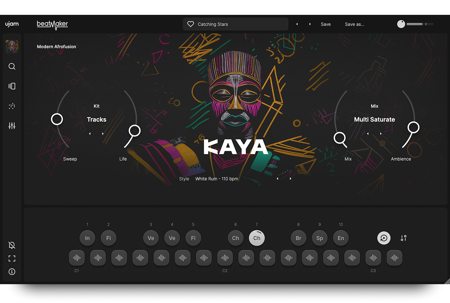Select the In pattern pad number 1
This screenshot has width=450, height=303.
[87, 238]
